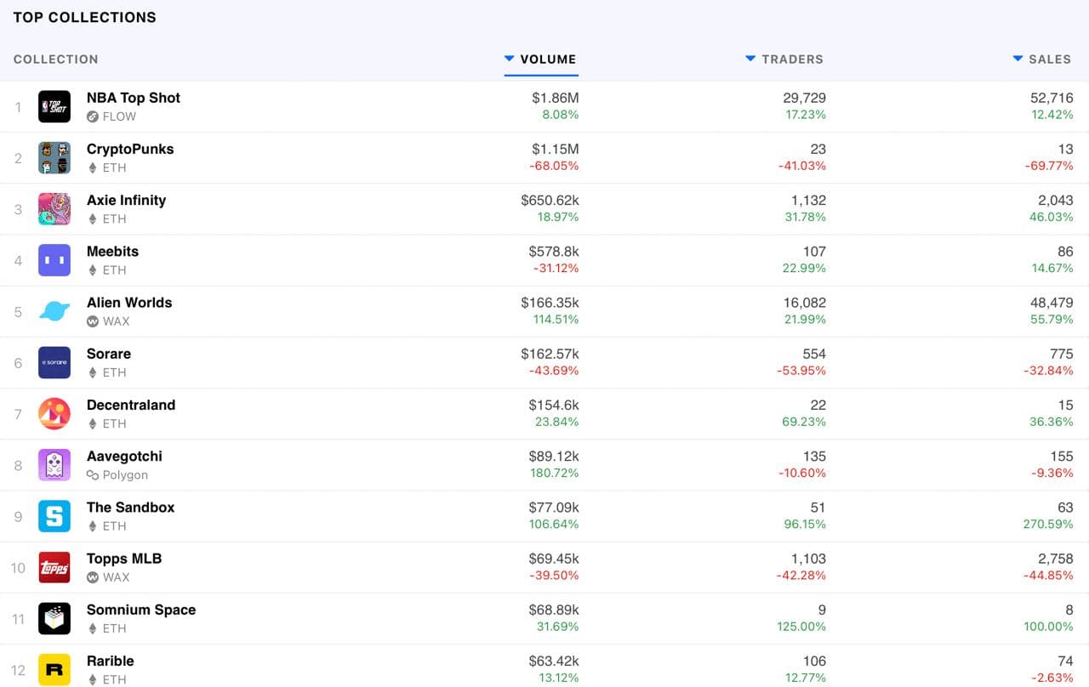The height and width of the screenshot is (687, 1089).
Task: Click Somnium Space traders change 125.00%
Action: 801,627
